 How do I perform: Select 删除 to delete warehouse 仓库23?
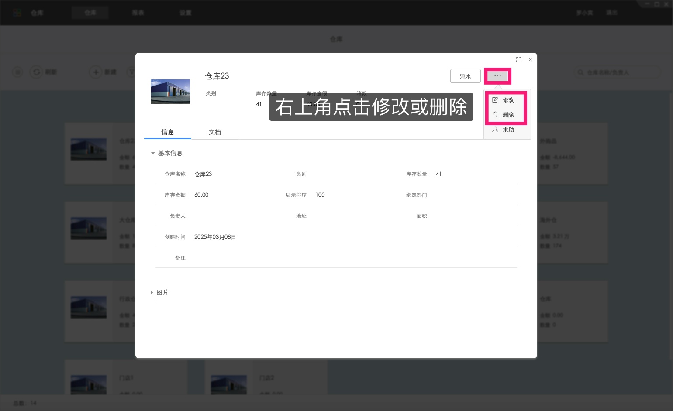coord(508,115)
